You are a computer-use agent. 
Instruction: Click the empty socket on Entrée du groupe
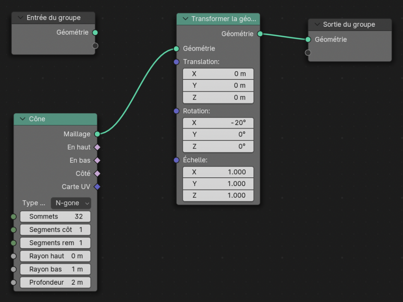[95, 46]
